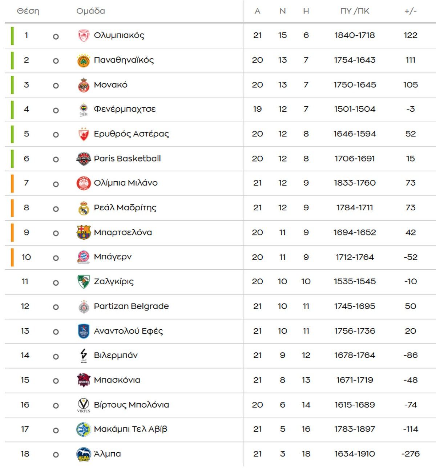Viewport: 436px width, 468px height.
Task: Click the Panathinaikos clover logo
Action: pyautogui.click(x=84, y=60)
